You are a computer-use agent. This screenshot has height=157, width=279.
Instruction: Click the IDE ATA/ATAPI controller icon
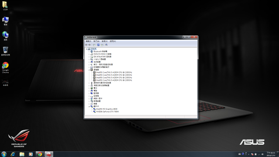tap(92, 57)
